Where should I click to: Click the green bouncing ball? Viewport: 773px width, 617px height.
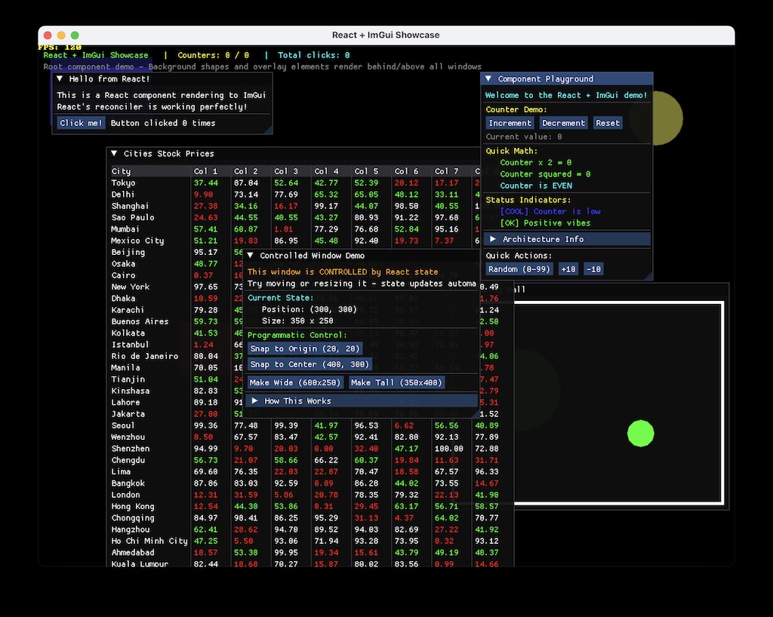coord(640,433)
